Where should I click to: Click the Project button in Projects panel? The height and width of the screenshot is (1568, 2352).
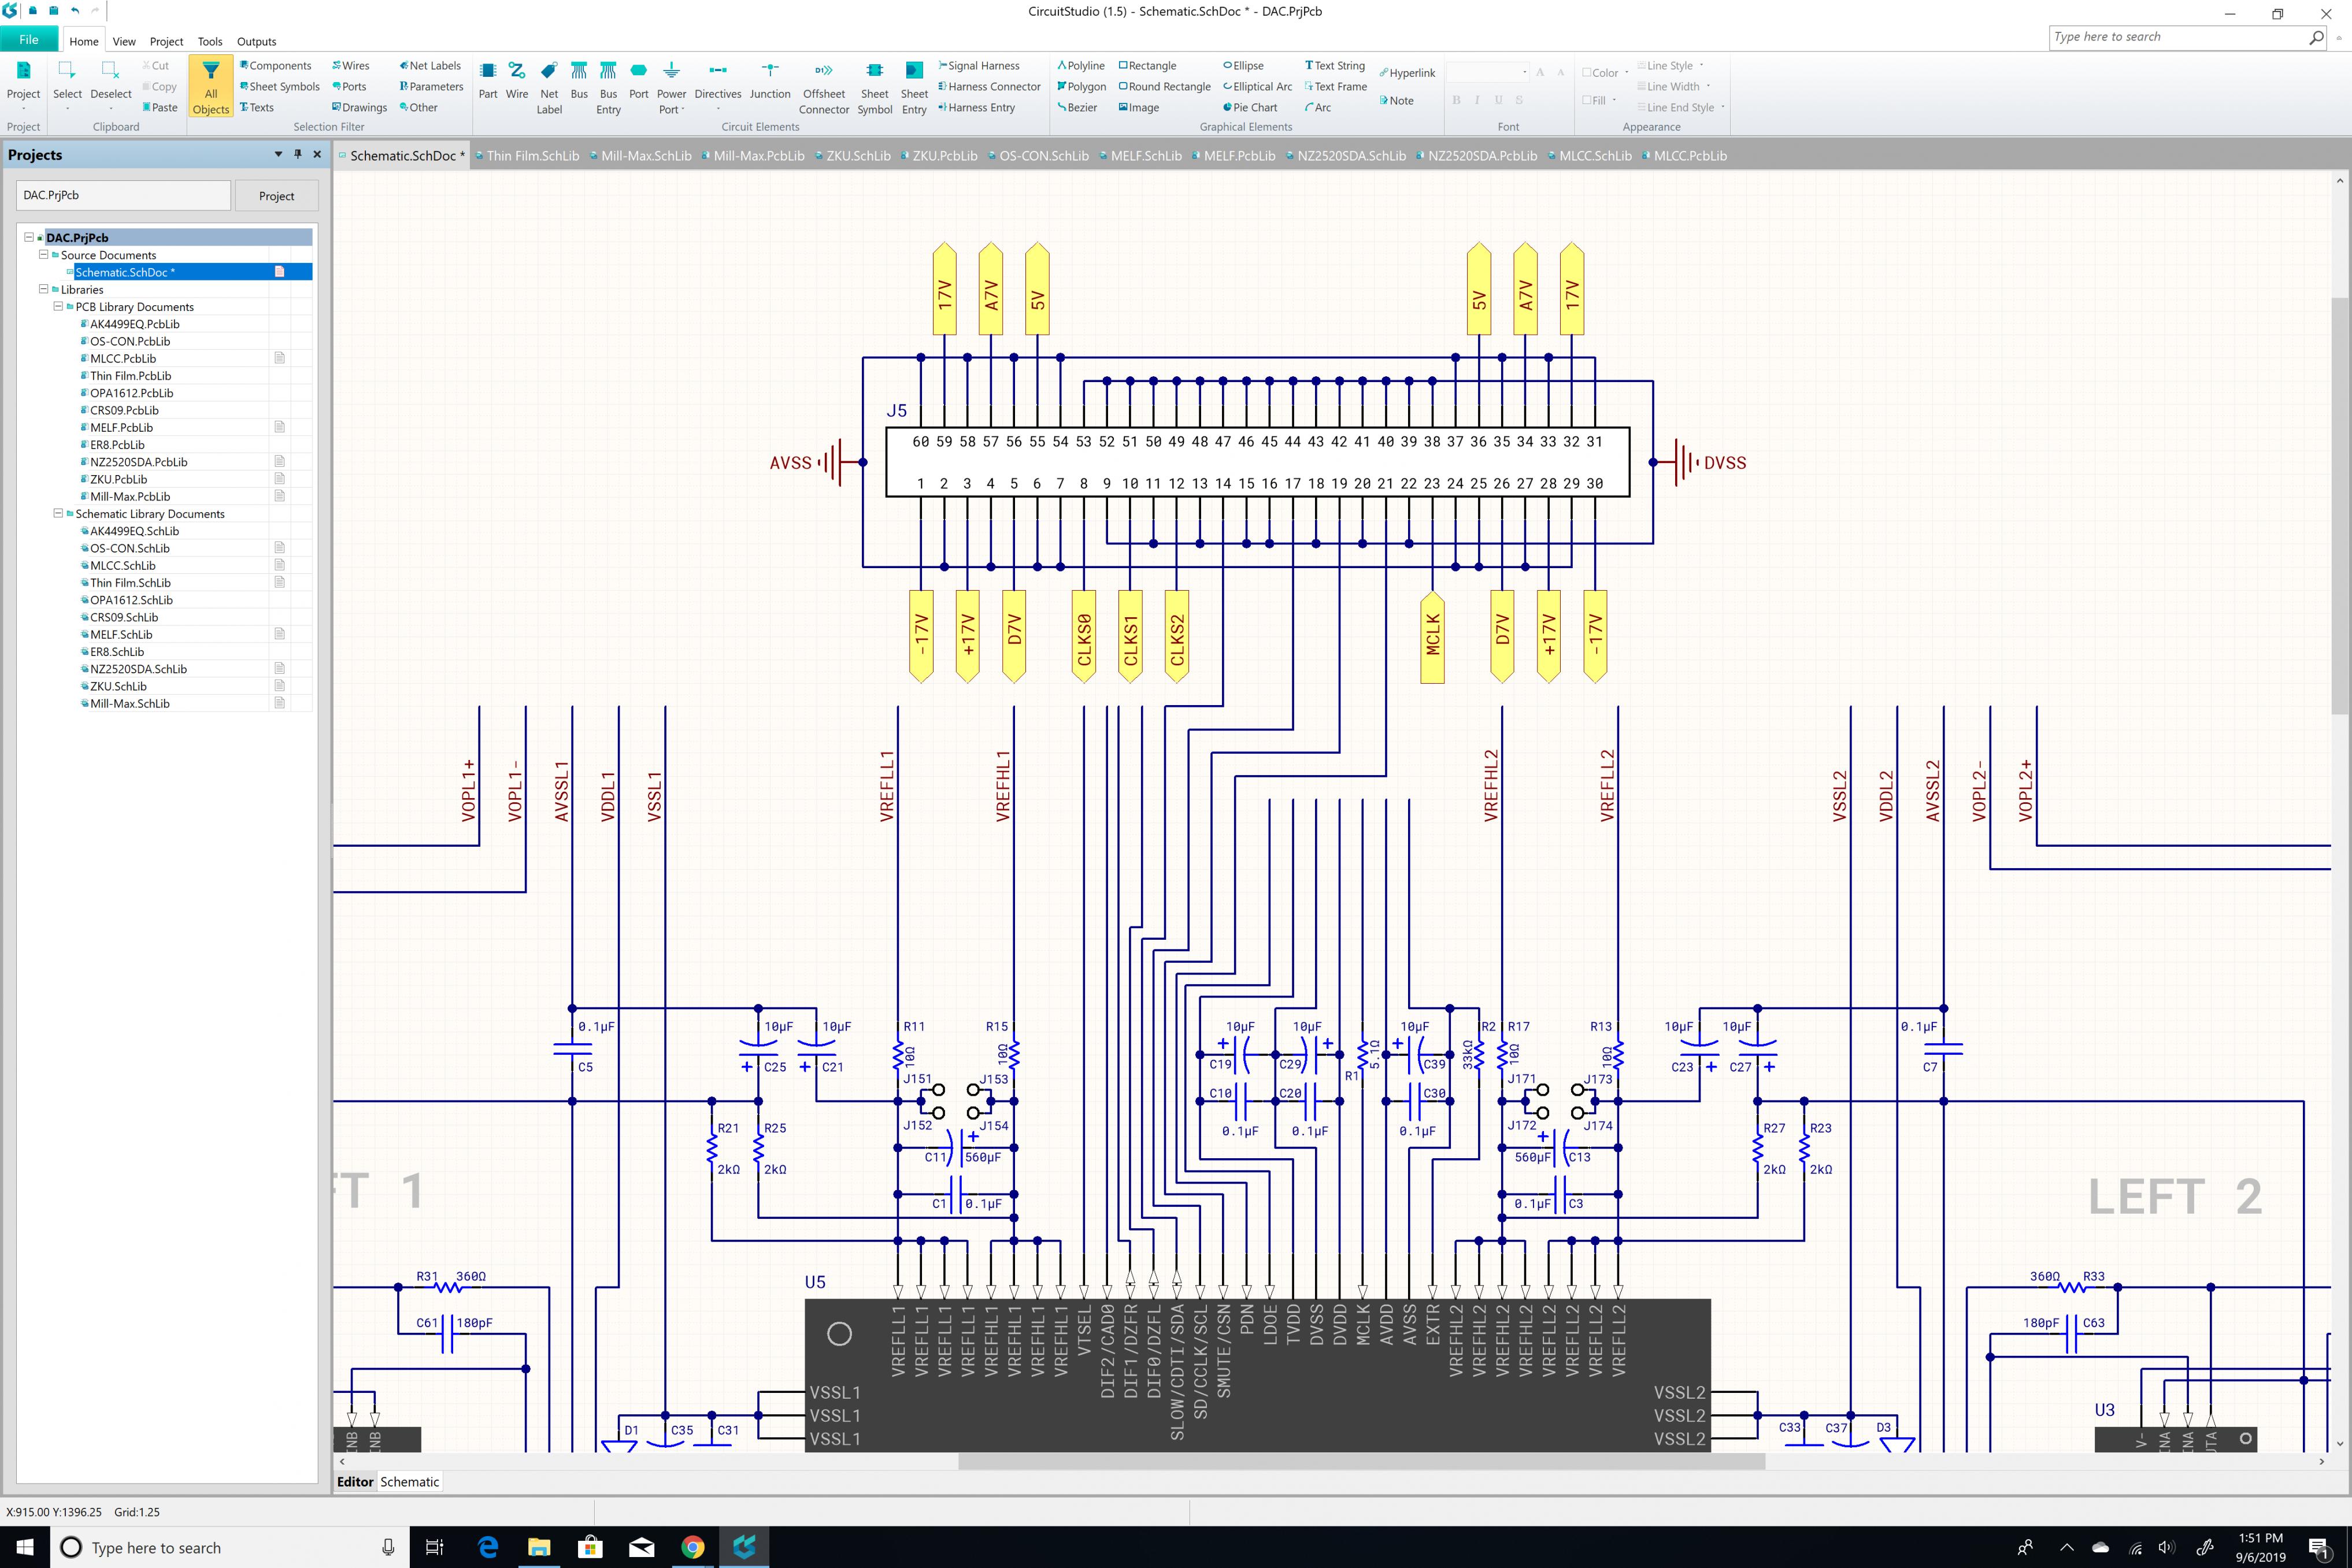(x=276, y=195)
